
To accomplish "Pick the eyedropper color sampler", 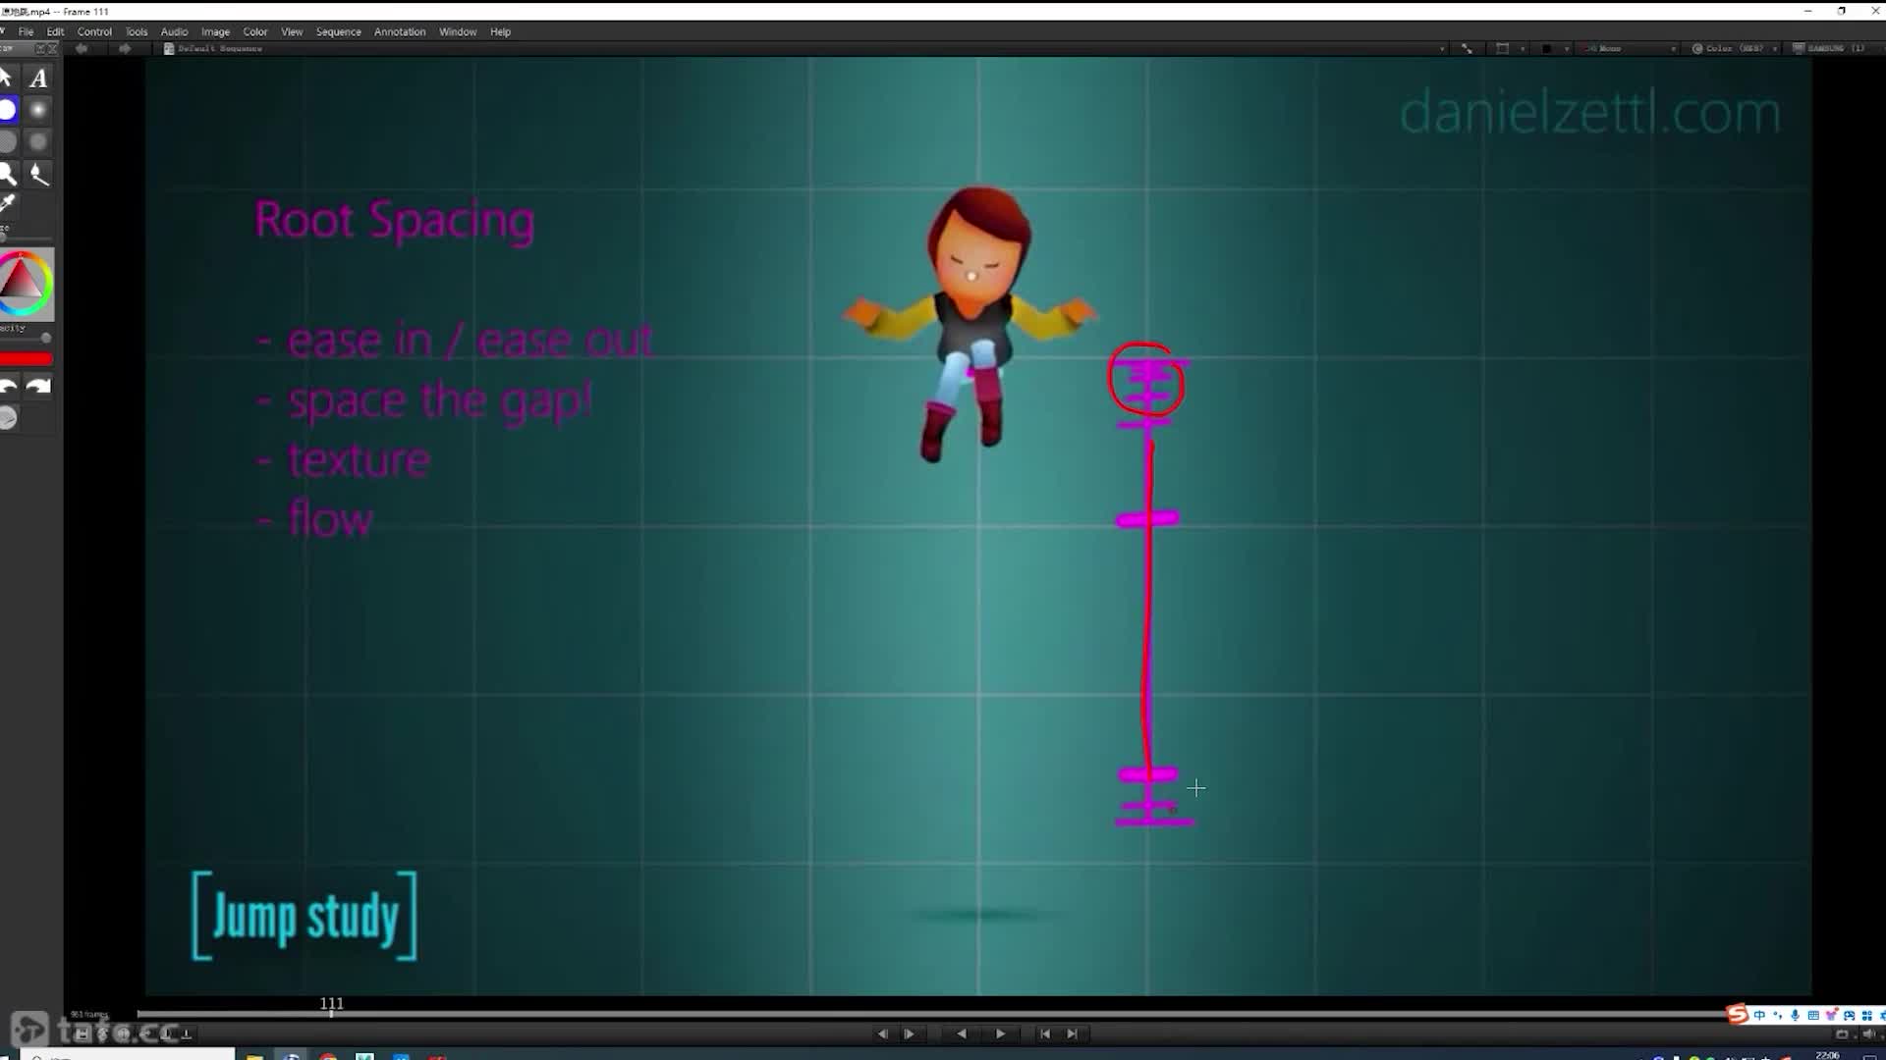I will tap(8, 203).
